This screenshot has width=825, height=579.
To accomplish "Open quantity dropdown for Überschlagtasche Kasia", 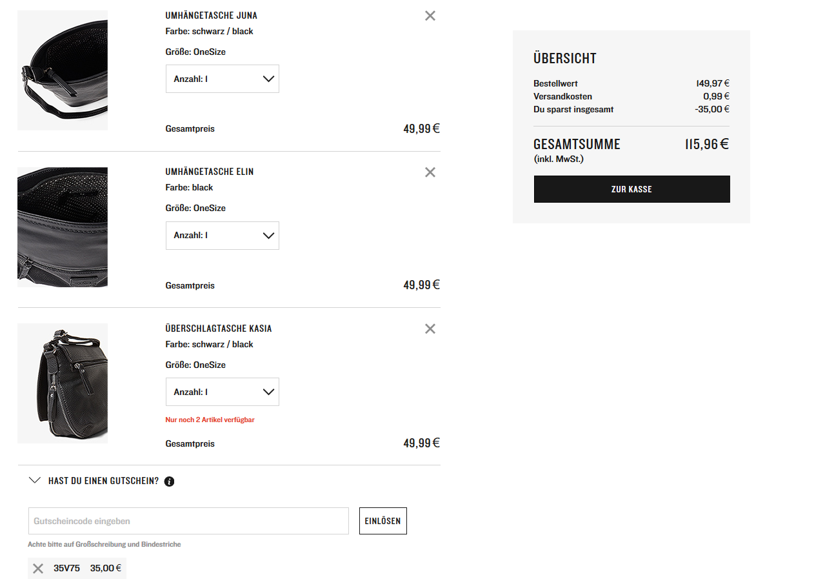I will tap(222, 392).
